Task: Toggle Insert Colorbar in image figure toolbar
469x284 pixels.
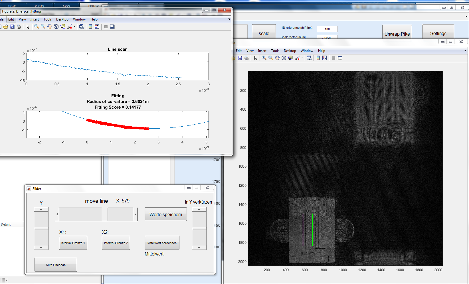Action: (x=318, y=58)
